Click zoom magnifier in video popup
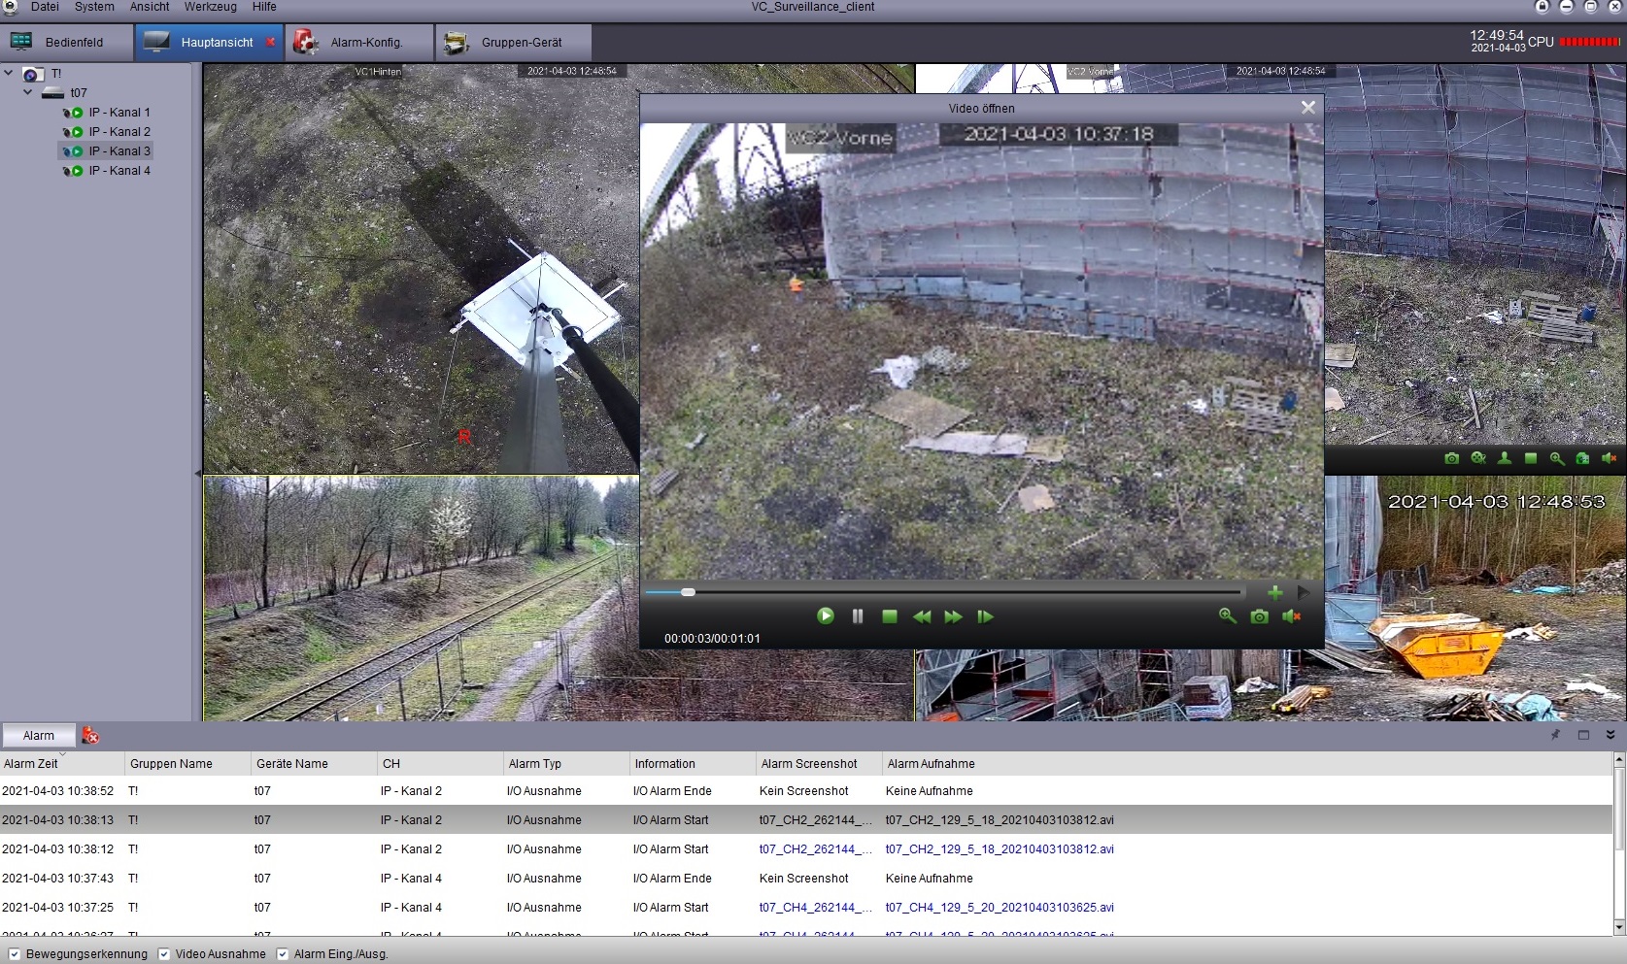This screenshot has height=964, width=1627. pyautogui.click(x=1227, y=615)
